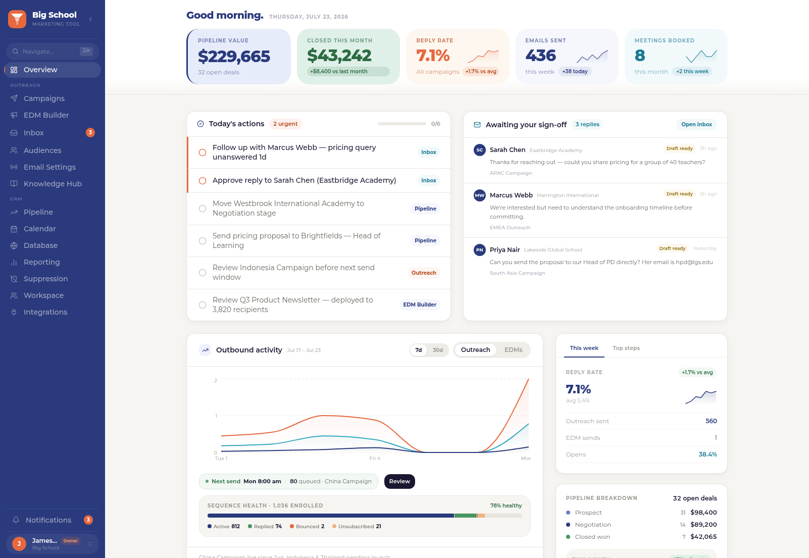Click Open inbox link
809x558 pixels.
(x=696, y=124)
